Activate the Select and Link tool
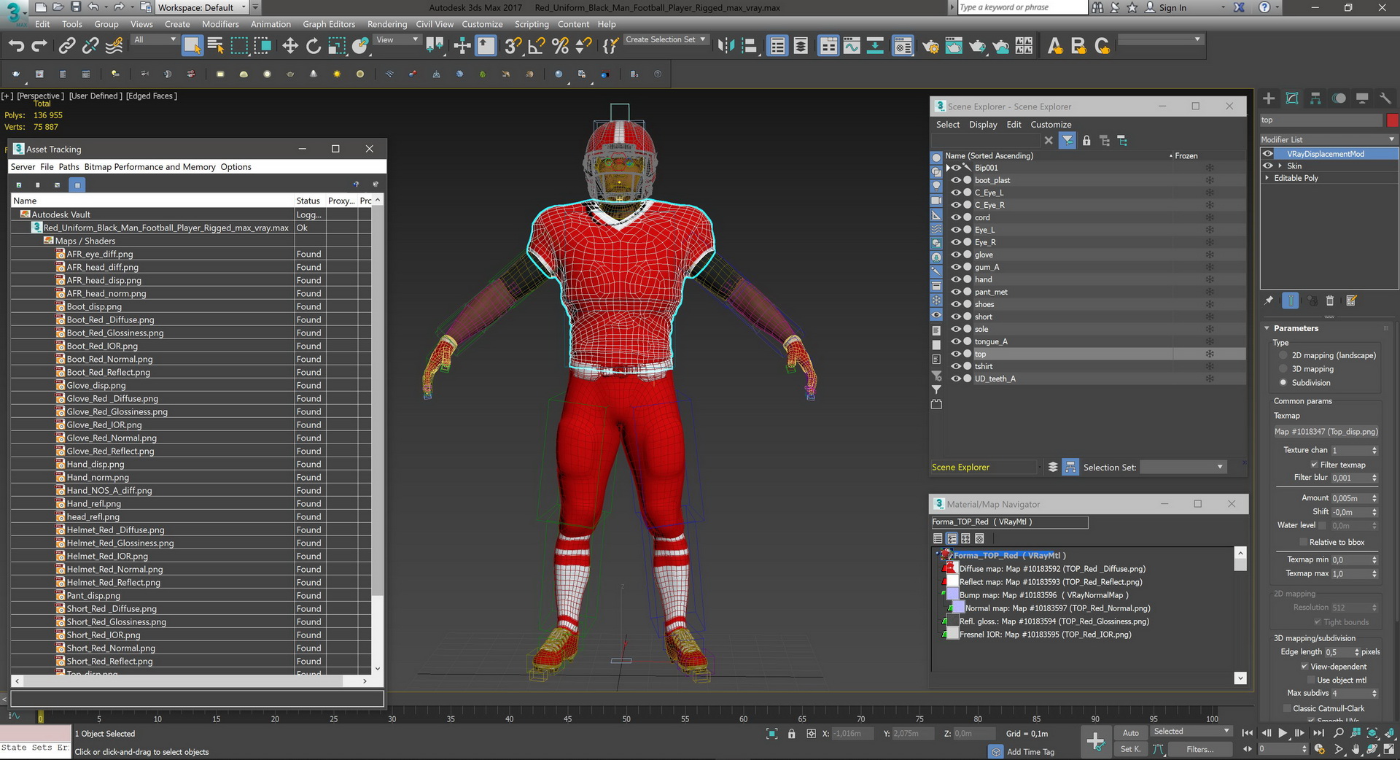Screen dimensions: 1400x760 (x=67, y=46)
